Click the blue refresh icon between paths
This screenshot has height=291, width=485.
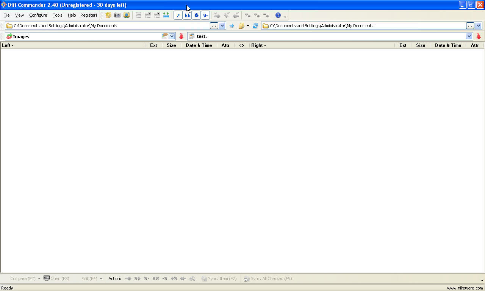tap(255, 26)
